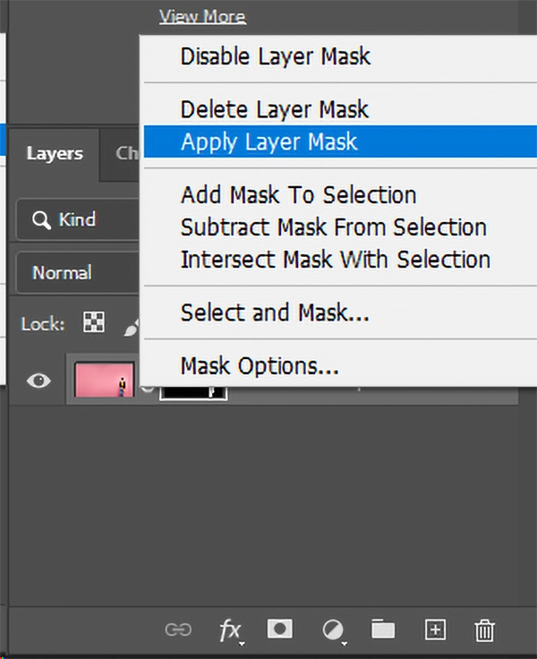
Task: Open the fx layer style menu
Action: [x=231, y=631]
